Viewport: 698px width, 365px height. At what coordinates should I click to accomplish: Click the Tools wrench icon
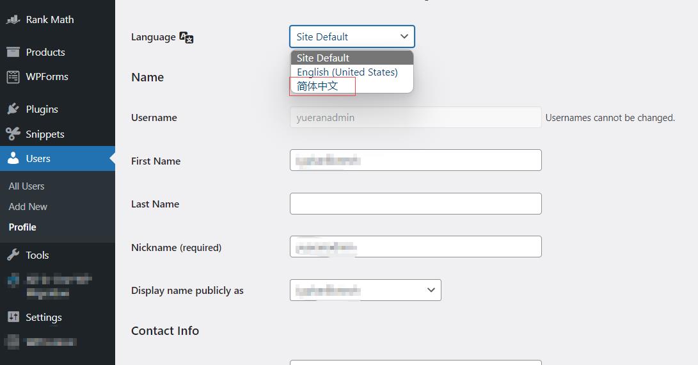pyautogui.click(x=13, y=255)
